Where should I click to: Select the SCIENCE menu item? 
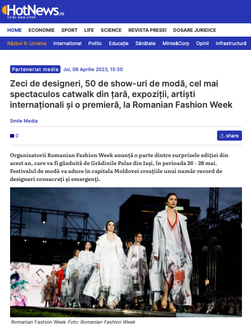[x=111, y=30]
